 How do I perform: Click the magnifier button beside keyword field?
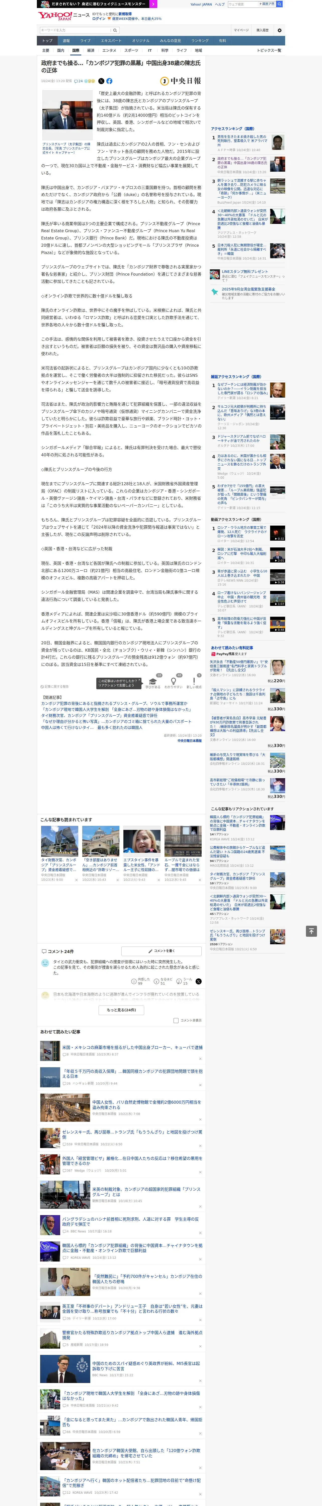pyautogui.click(x=115, y=30)
